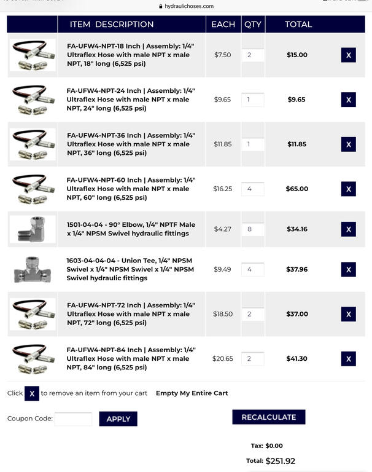
Task: Click the RECALCULATE button
Action: point(268,417)
